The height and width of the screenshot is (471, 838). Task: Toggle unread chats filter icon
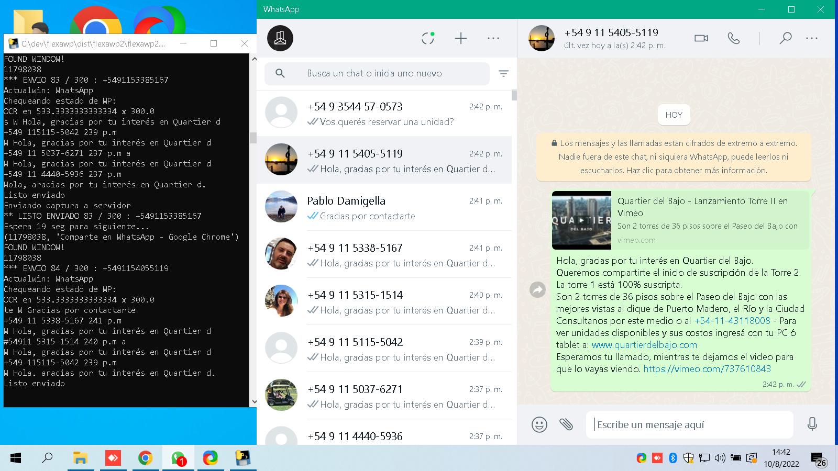[503, 73]
